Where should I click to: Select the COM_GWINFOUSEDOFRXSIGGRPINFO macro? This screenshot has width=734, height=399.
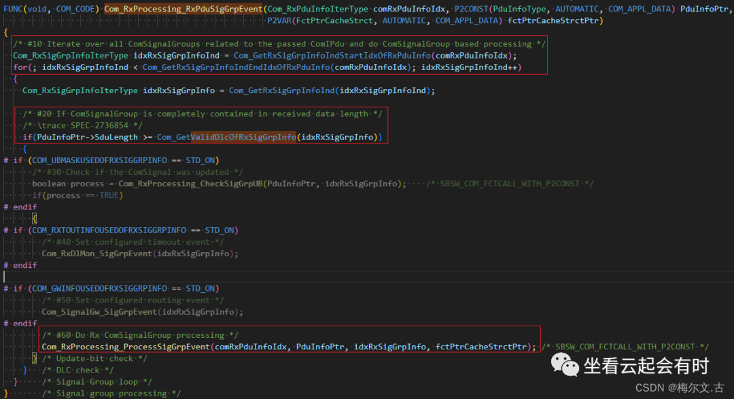coord(99,288)
